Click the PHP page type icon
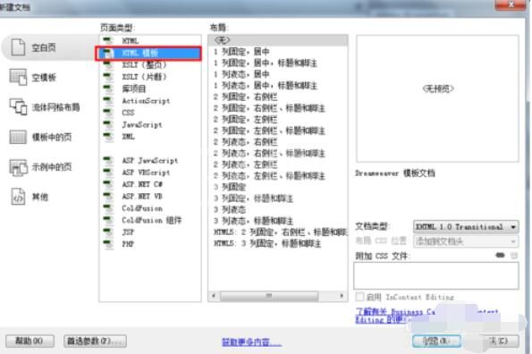Viewport: 532px width, 354px height. (x=108, y=244)
